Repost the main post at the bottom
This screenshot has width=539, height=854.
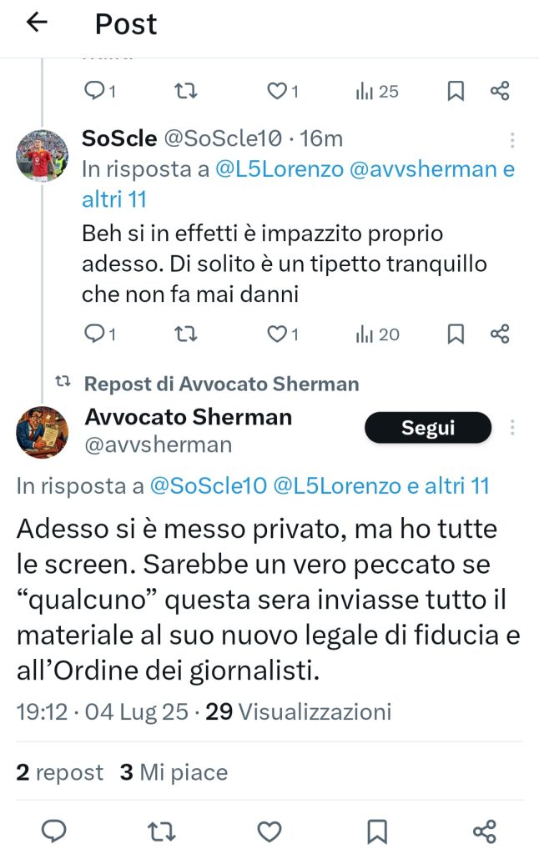click(161, 831)
